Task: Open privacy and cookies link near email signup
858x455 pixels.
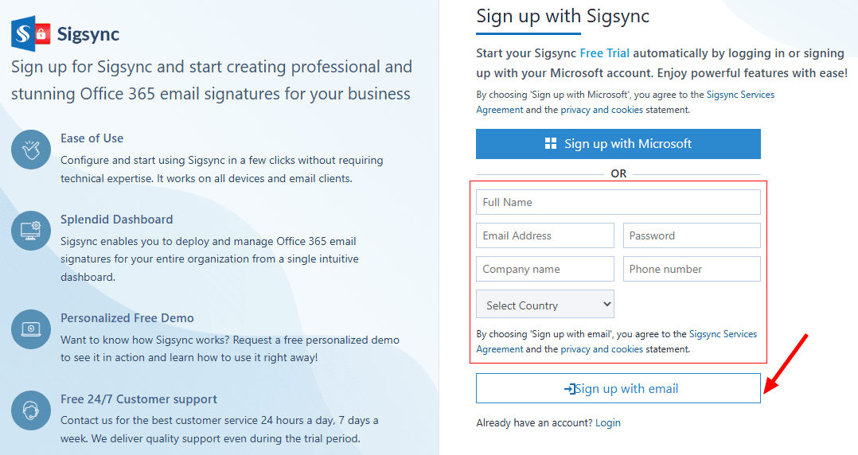Action: [601, 349]
